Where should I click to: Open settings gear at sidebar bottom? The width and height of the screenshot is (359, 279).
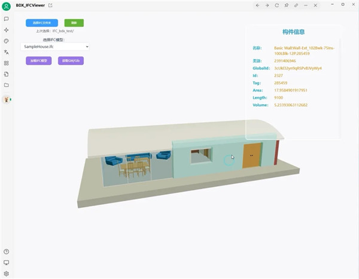(7, 273)
